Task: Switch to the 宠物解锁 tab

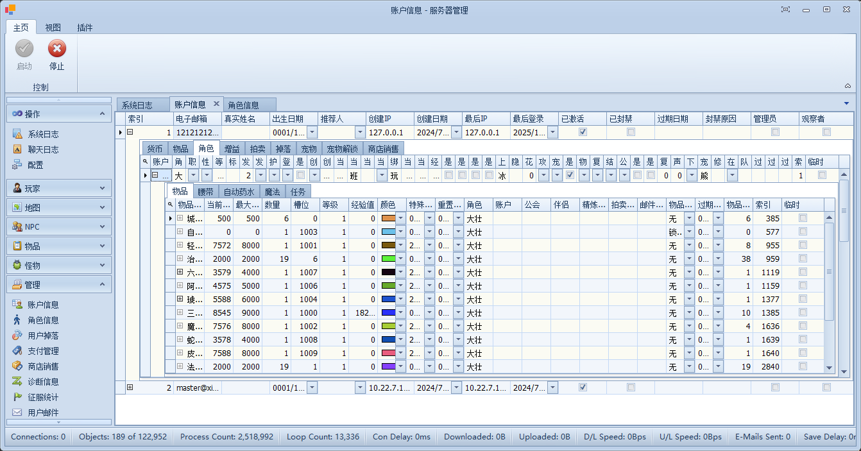Action: (342, 149)
